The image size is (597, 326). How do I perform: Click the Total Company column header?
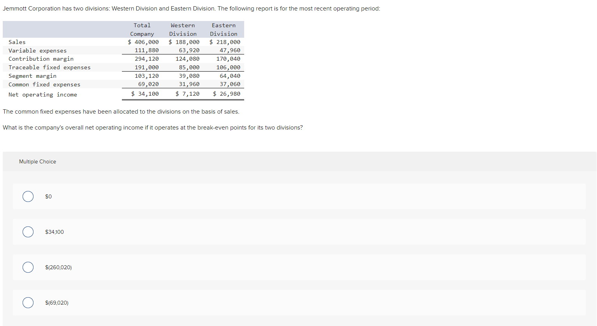point(142,29)
